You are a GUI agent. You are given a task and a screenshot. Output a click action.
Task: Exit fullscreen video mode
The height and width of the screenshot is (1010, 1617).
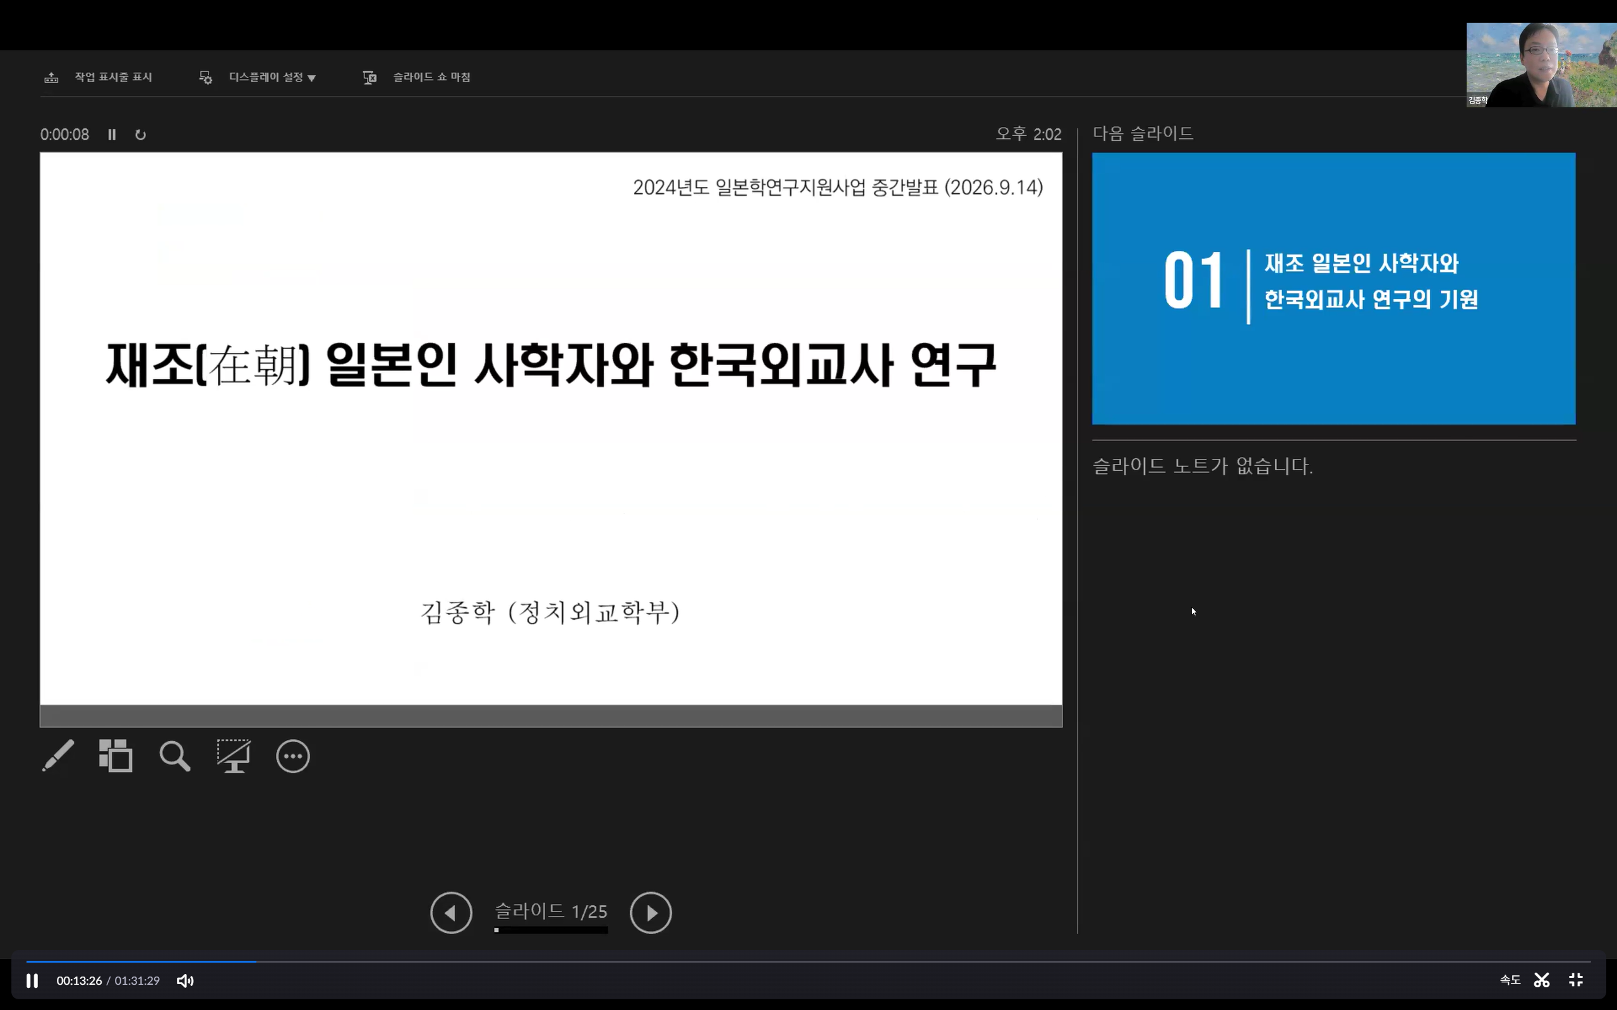(1575, 980)
